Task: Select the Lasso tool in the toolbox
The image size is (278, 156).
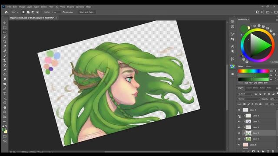Action: point(5,32)
